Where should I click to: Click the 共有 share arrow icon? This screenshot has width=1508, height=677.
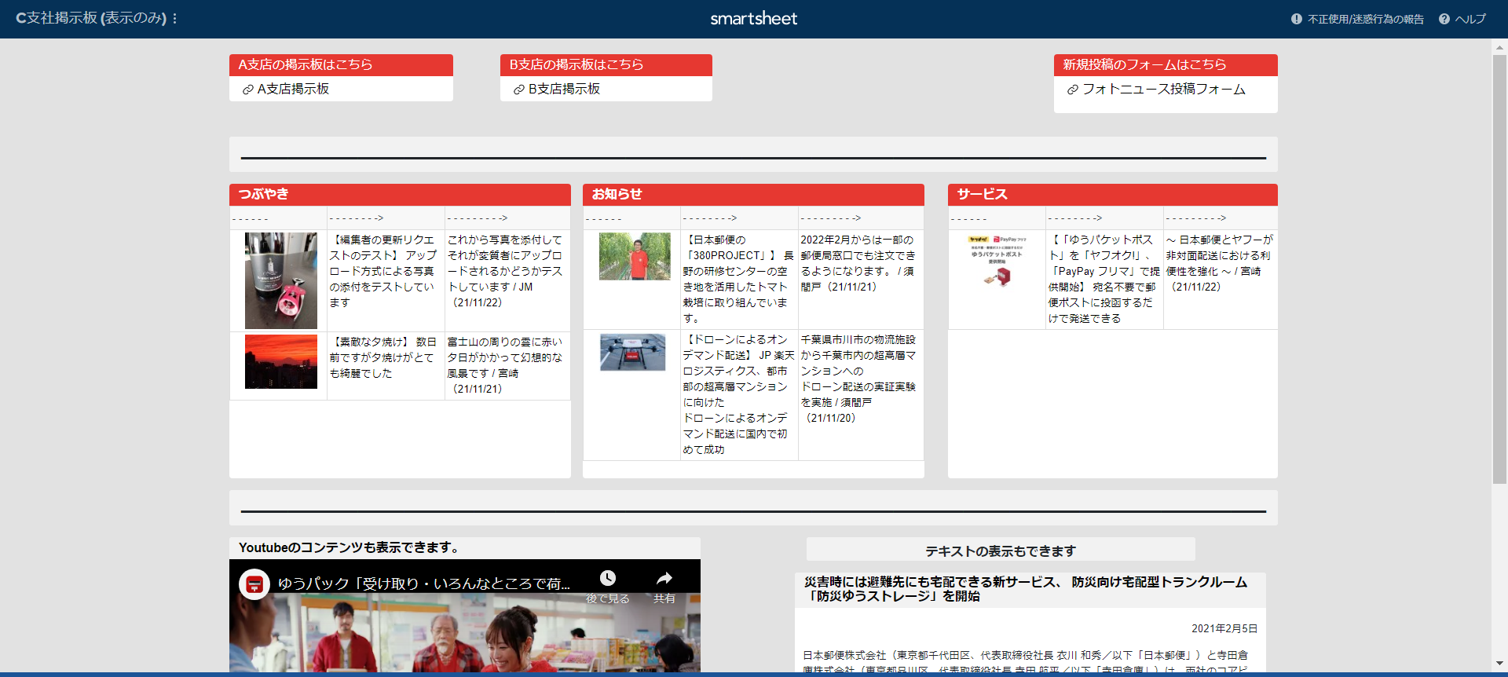(x=664, y=579)
